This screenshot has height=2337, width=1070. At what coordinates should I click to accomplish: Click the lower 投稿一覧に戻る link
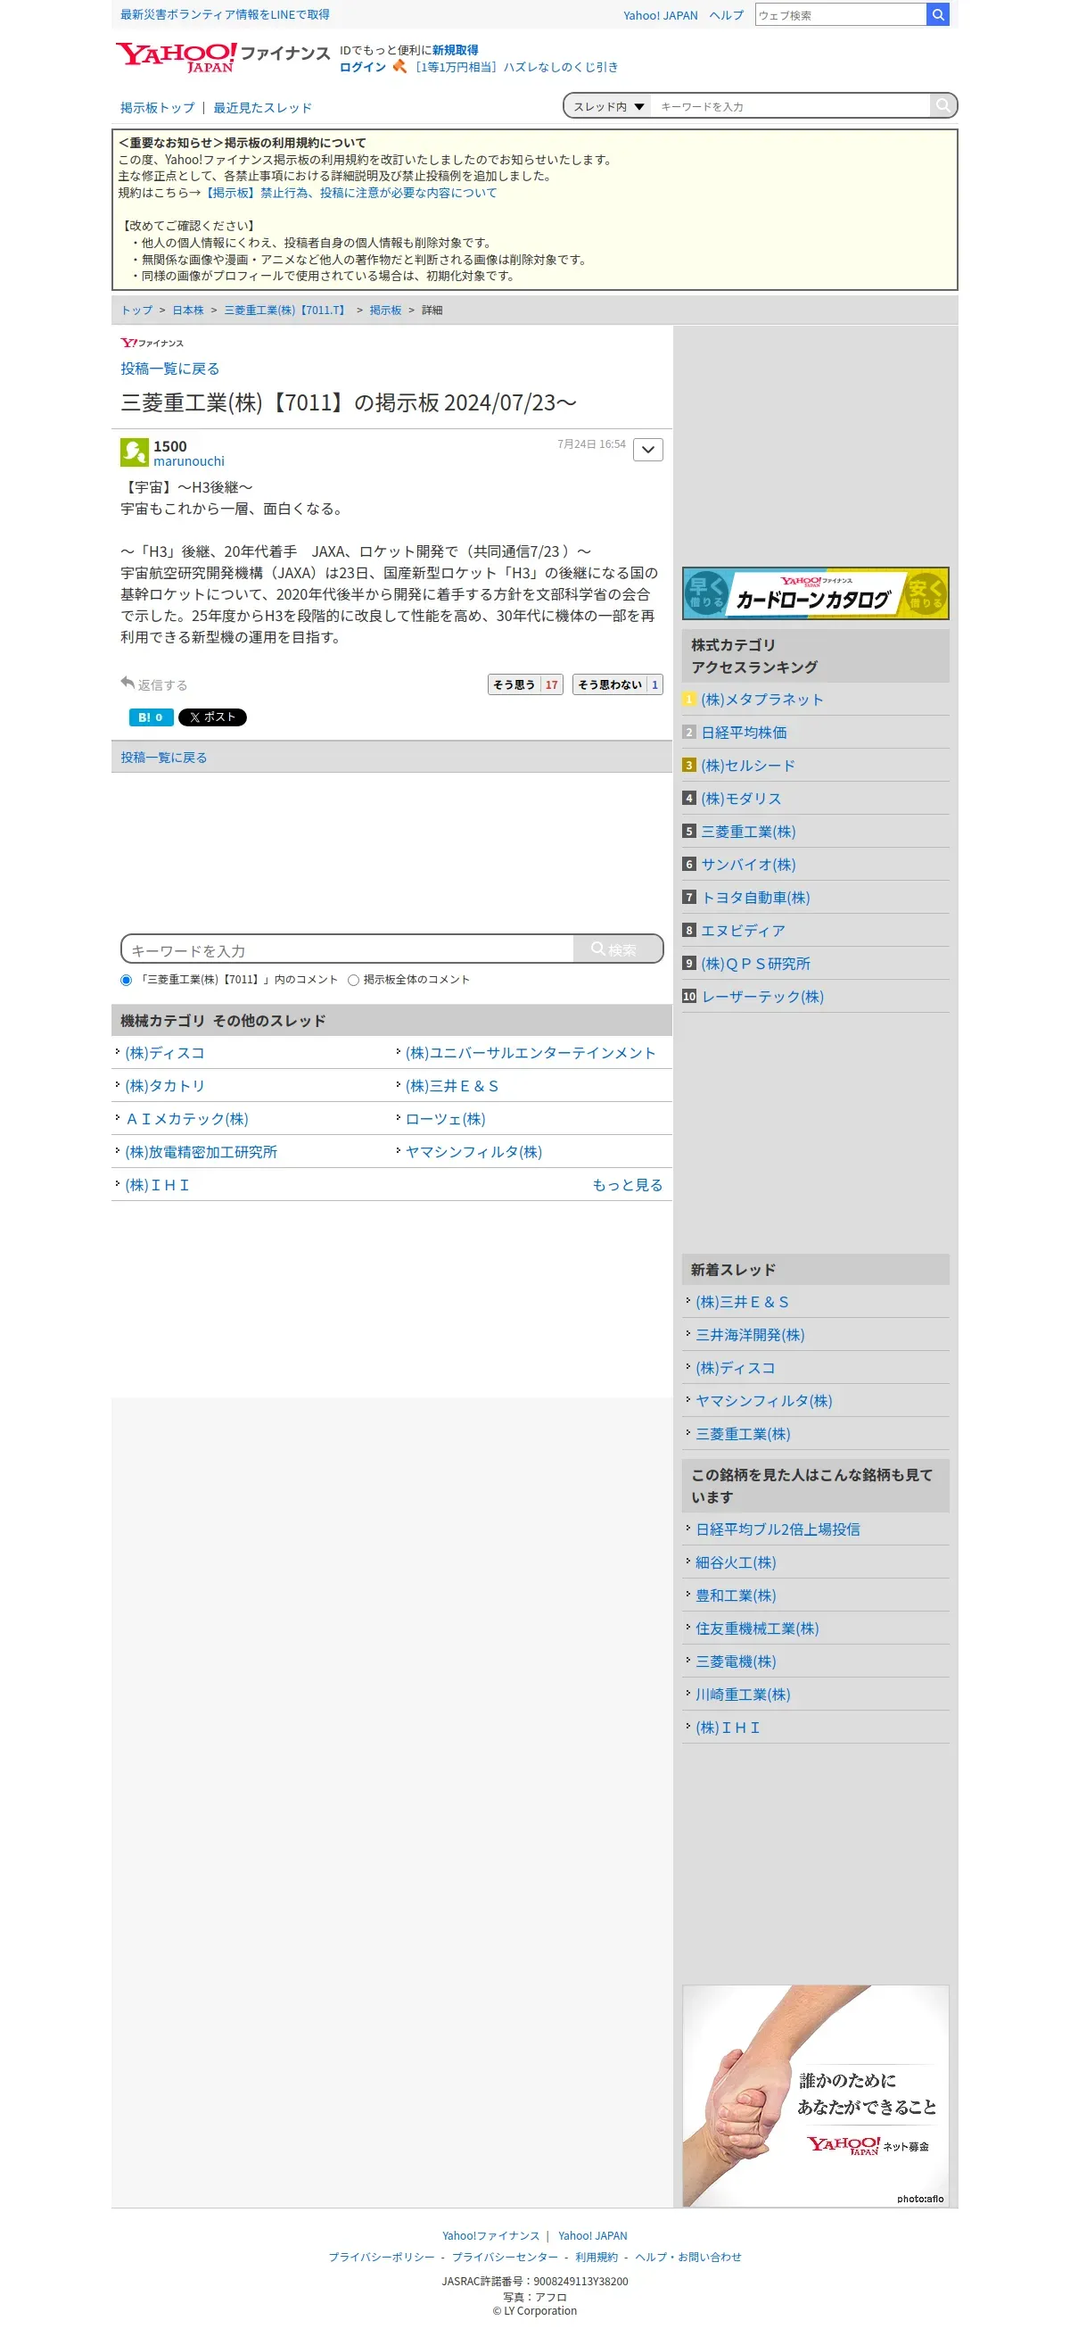(164, 758)
